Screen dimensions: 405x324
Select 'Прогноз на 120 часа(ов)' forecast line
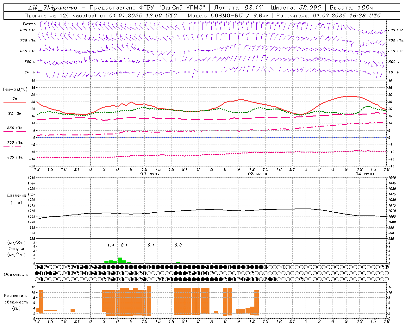tap(61, 16)
